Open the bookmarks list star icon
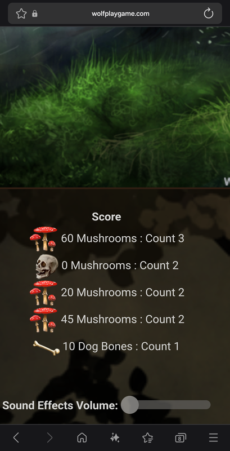The width and height of the screenshot is (230, 451). (x=148, y=438)
